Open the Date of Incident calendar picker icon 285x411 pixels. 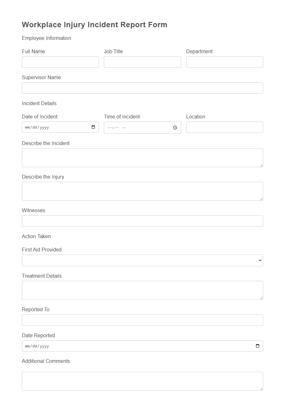pyautogui.click(x=93, y=127)
